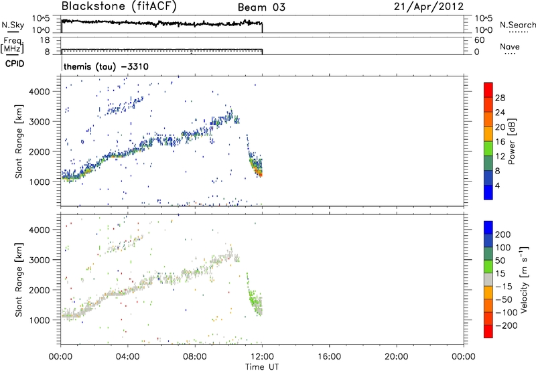Click the 'CPID' label
The height and width of the screenshot is (371, 536).
(15, 64)
